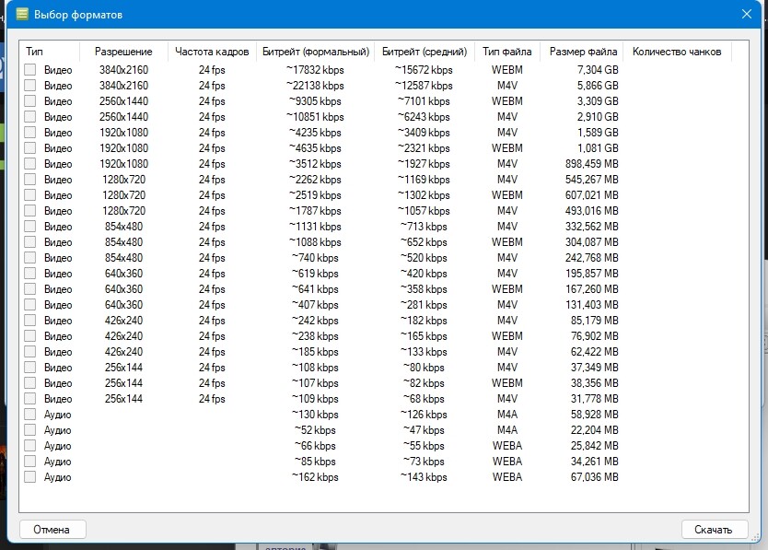Viewport: 768px width, 550px height.
Task: Select the WEBA audio 67,036 MB checkbox
Action: 29,477
